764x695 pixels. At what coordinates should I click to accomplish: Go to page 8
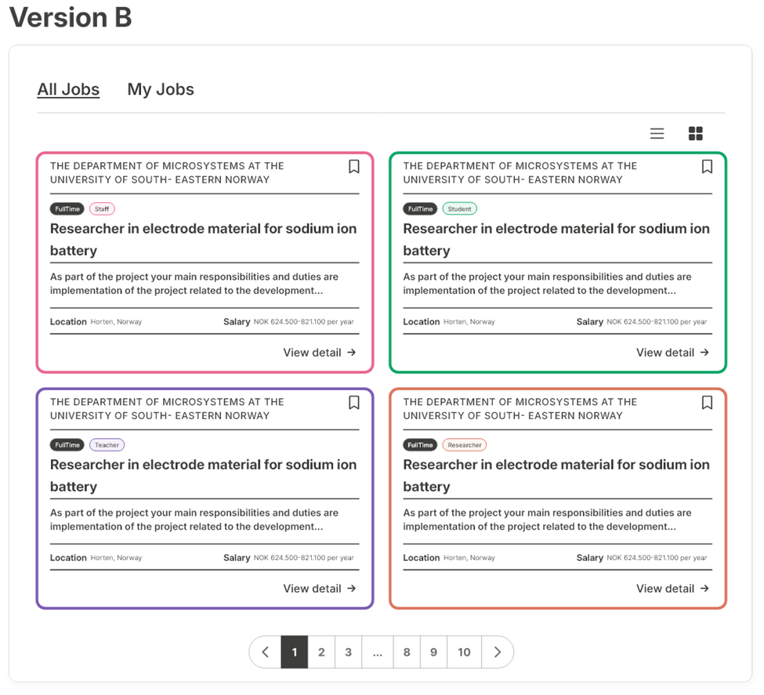(407, 652)
